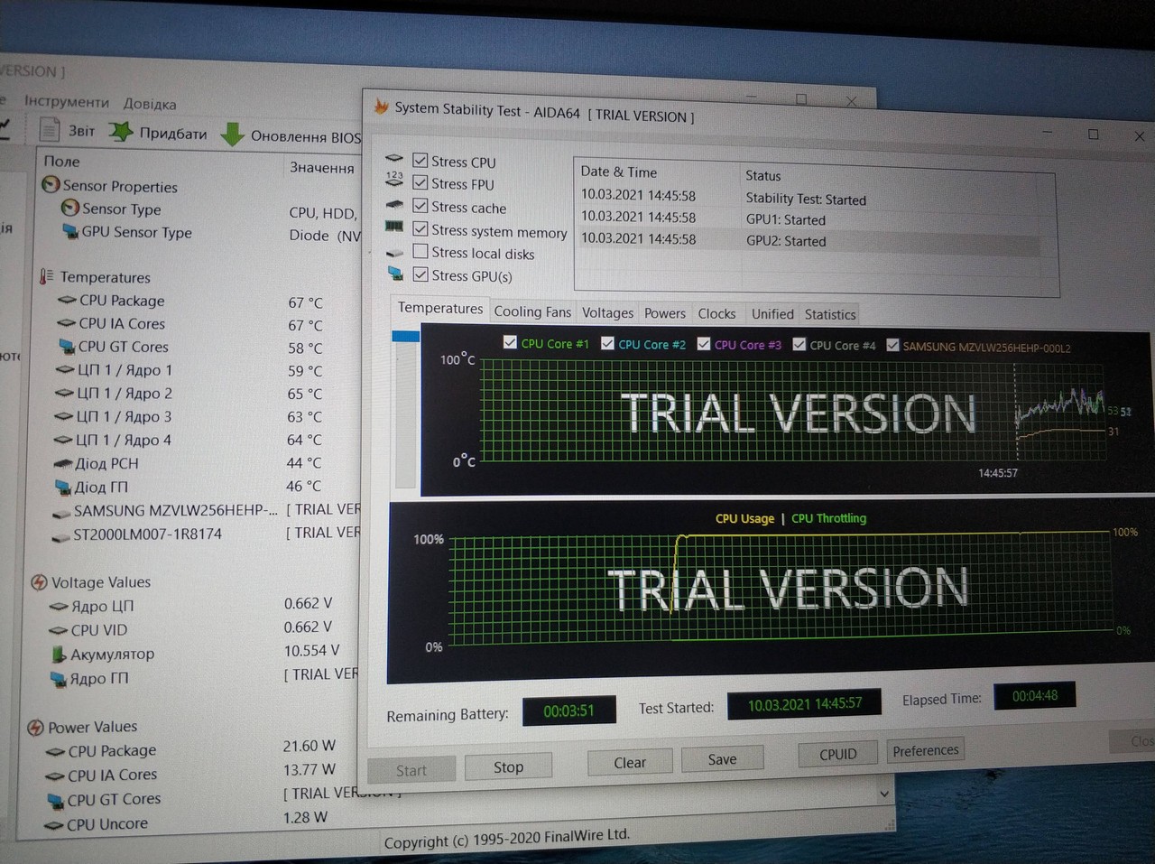Click the Preferences button
1155x864 pixels.
click(x=925, y=750)
